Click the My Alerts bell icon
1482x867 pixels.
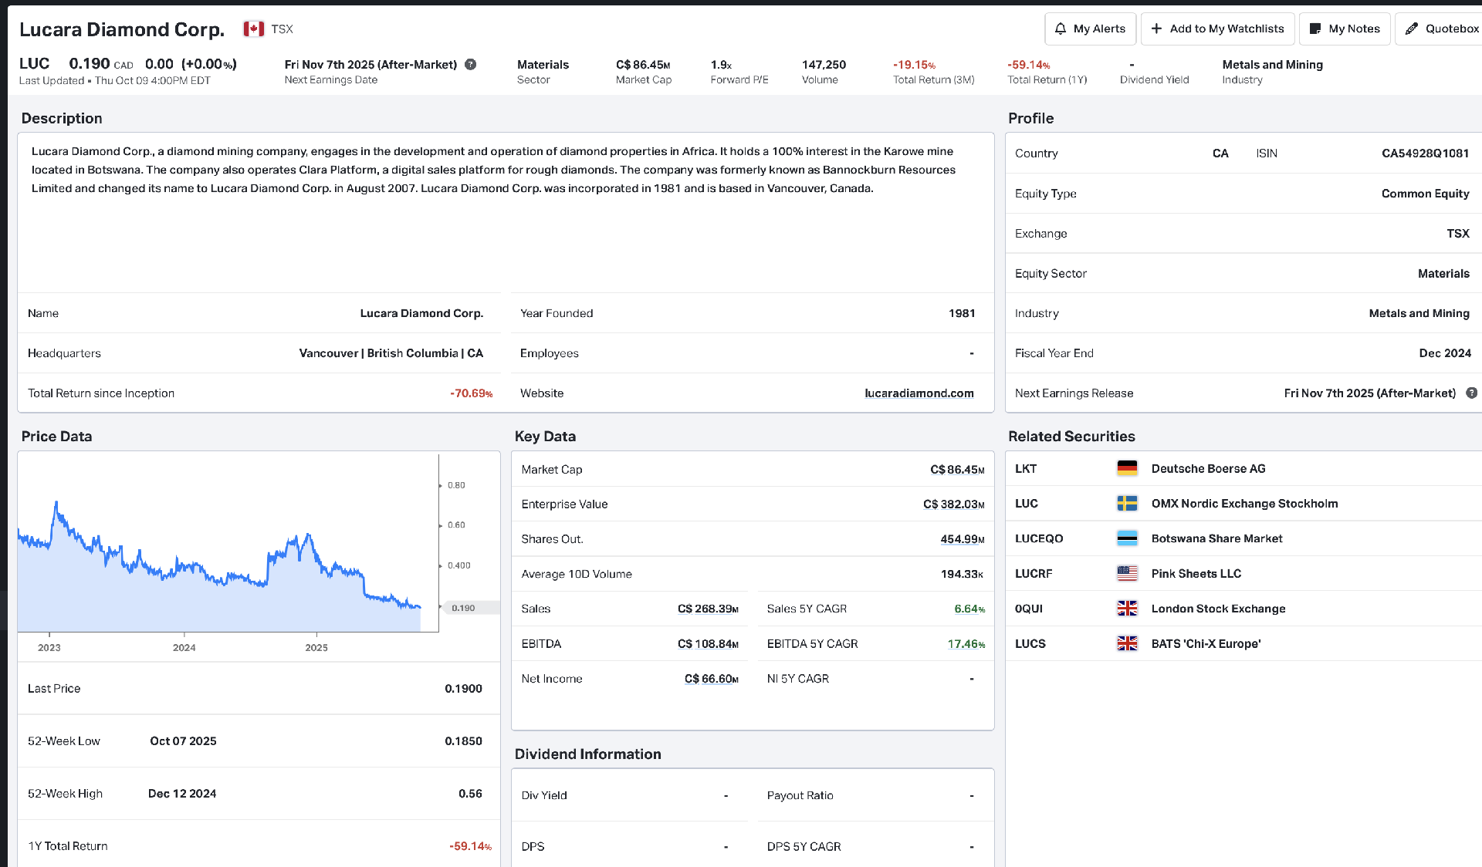[1061, 29]
